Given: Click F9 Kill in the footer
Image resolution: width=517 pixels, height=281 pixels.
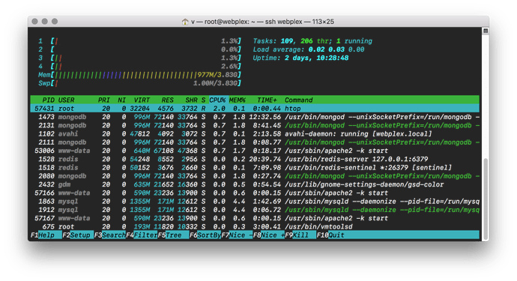Looking at the screenshot, I should [300, 235].
